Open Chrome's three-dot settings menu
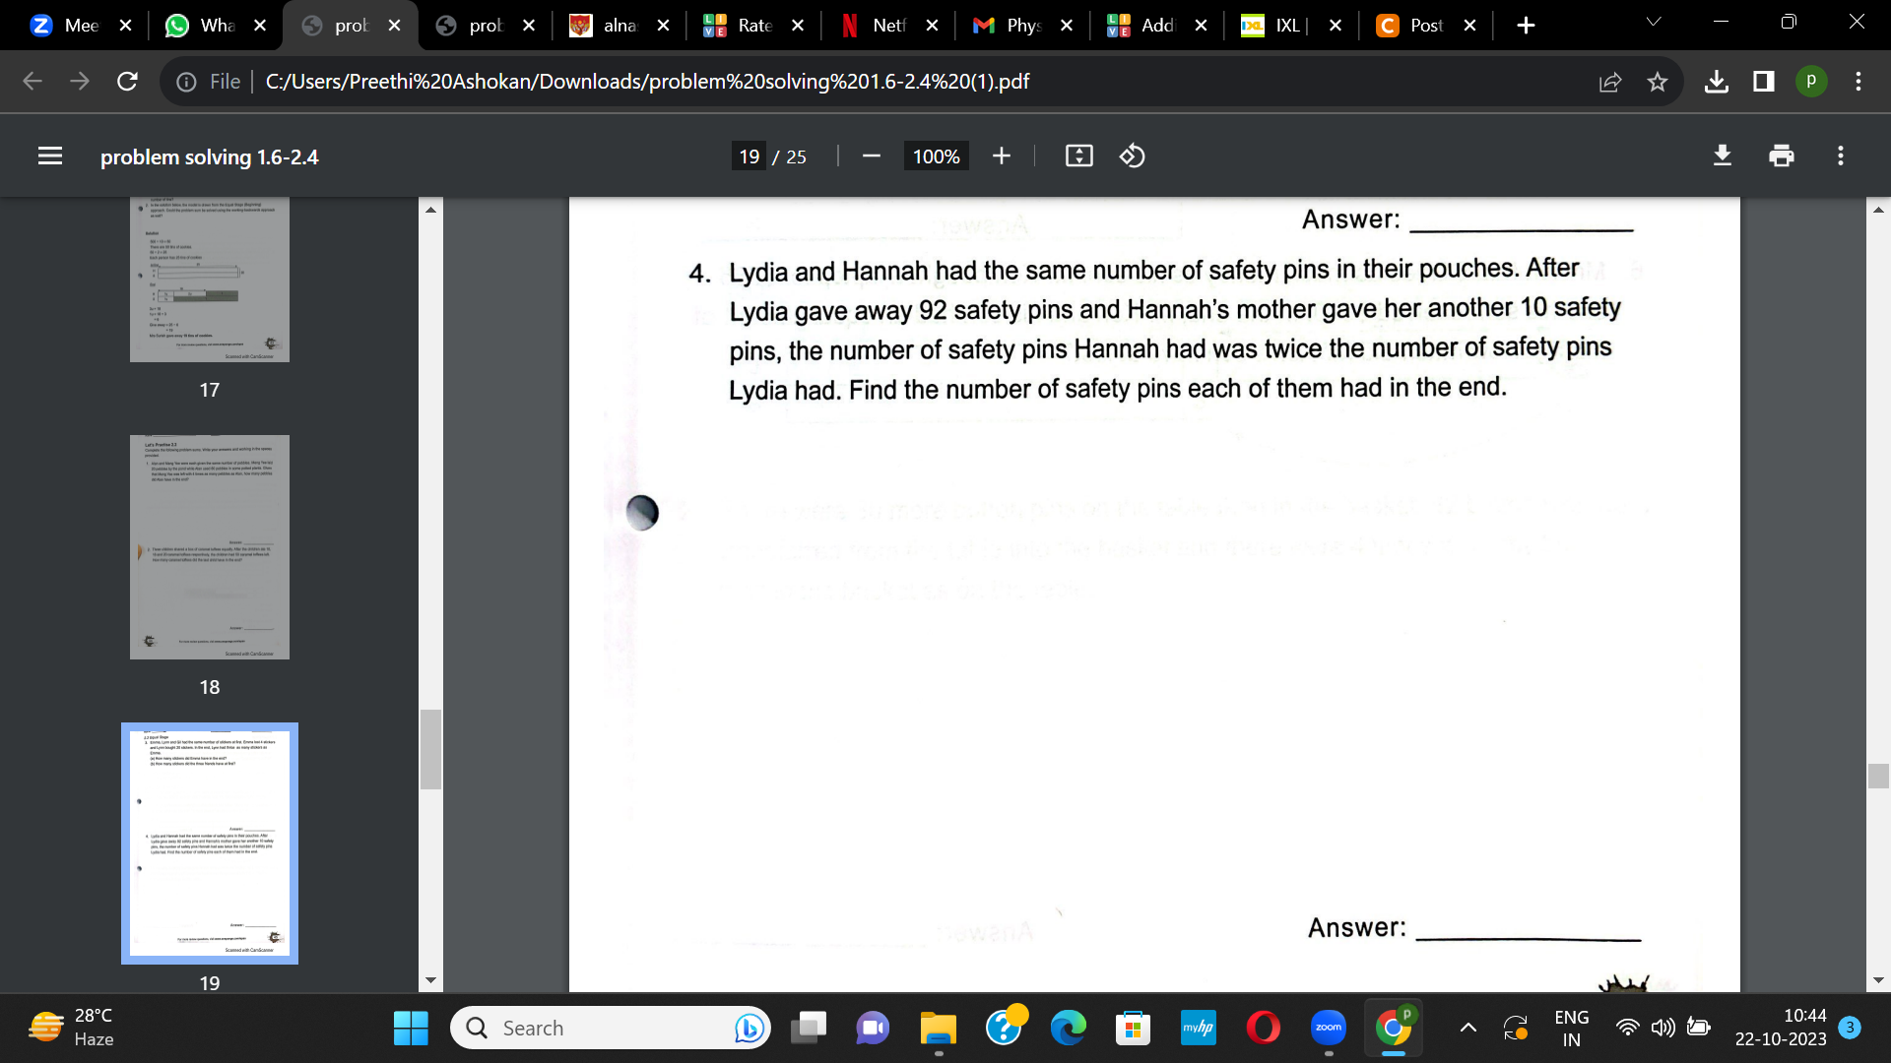 point(1860,82)
